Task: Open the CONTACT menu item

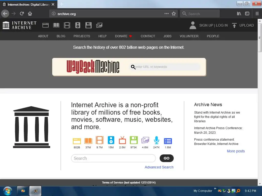Action: coord(148,36)
